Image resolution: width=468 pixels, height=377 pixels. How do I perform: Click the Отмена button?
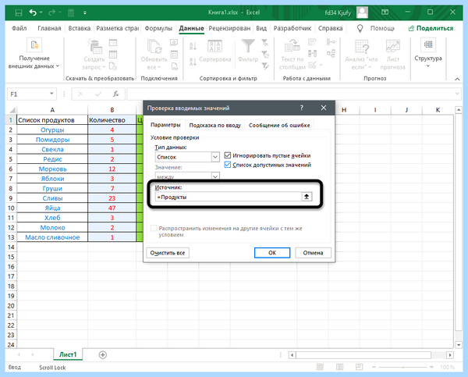313,253
